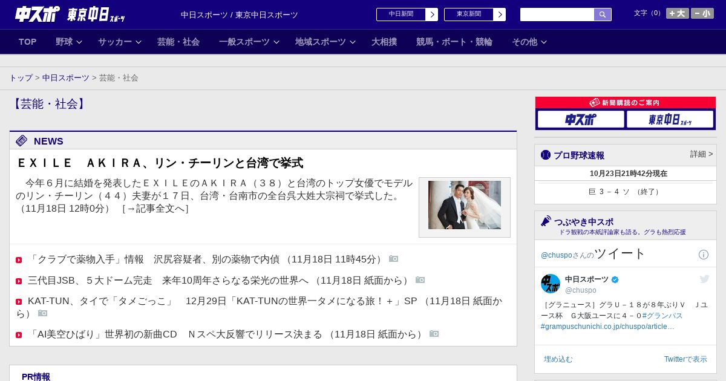The image size is (726, 381).
Task: Click 中日スポーツ Twitter account name
Action: point(587,279)
